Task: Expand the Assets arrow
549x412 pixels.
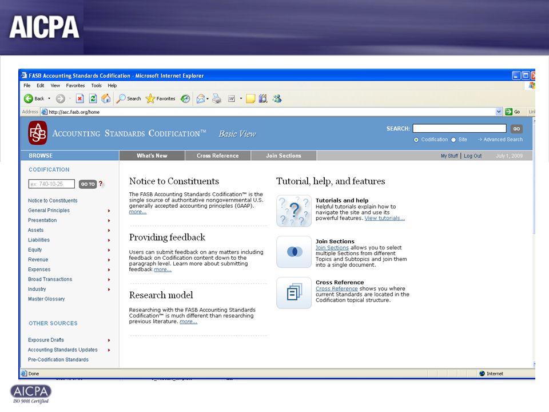Action: click(x=109, y=230)
